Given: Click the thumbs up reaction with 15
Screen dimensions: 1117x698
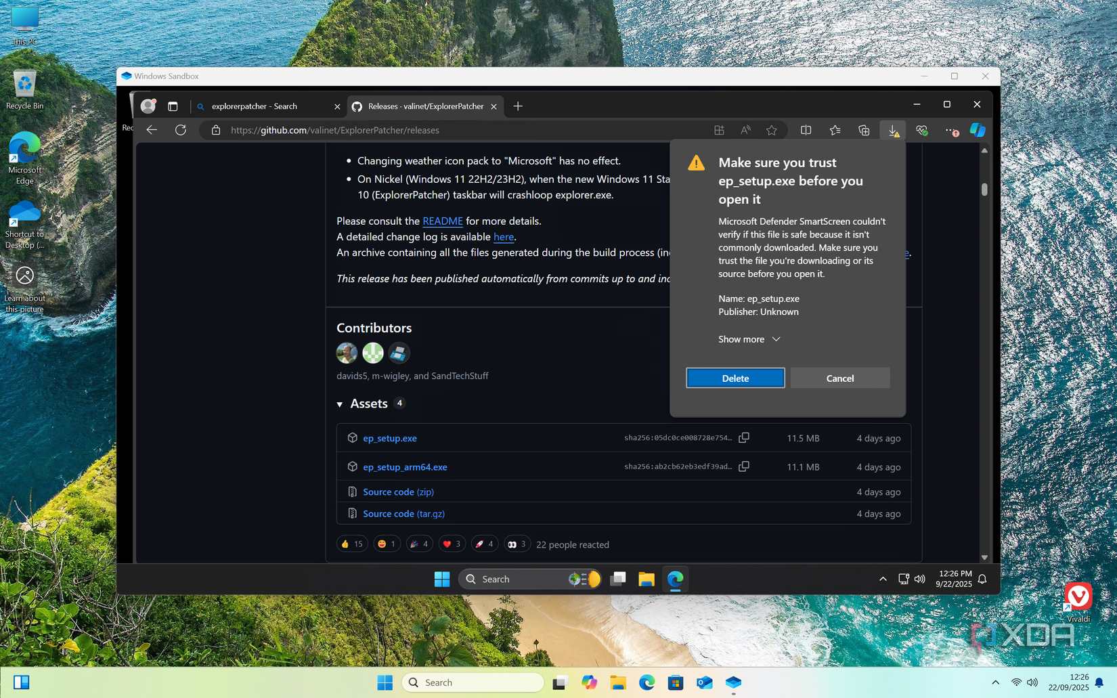Looking at the screenshot, I should click(352, 544).
